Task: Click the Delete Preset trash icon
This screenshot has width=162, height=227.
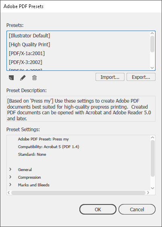Action: [x=34, y=78]
